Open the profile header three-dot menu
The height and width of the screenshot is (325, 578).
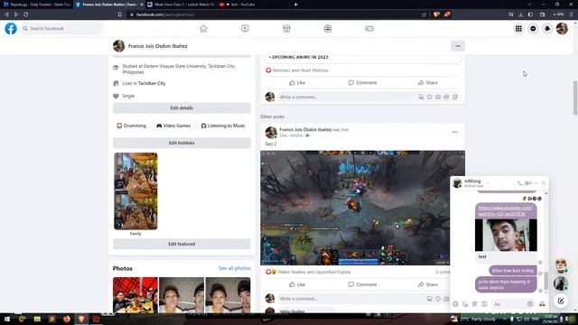pos(458,46)
